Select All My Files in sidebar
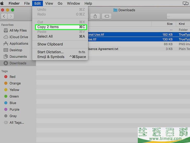This screenshot has width=190, height=143. tap(18, 30)
